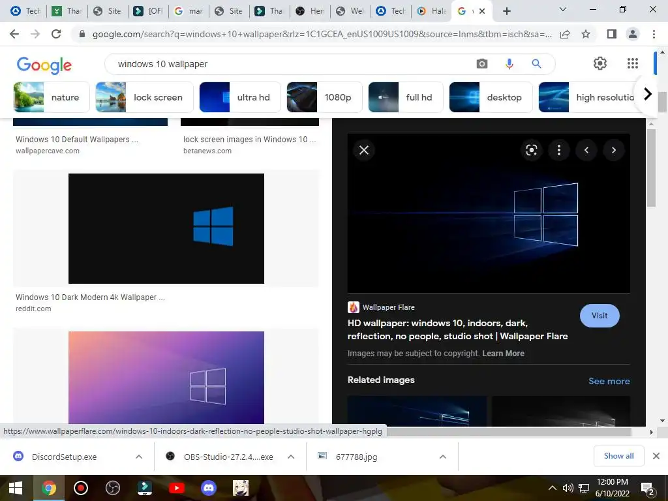Expand 677788.jpg download options
The width and height of the screenshot is (668, 501).
tap(443, 457)
